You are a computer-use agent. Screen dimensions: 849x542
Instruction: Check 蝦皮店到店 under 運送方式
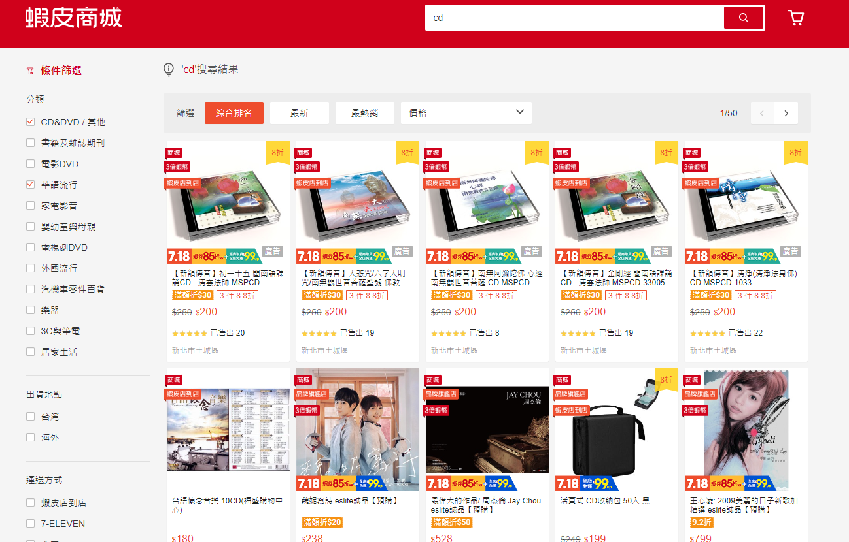[30, 503]
